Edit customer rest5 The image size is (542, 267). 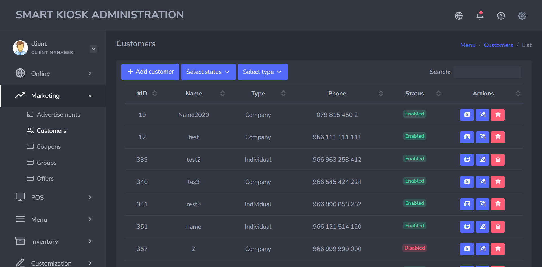click(482, 204)
